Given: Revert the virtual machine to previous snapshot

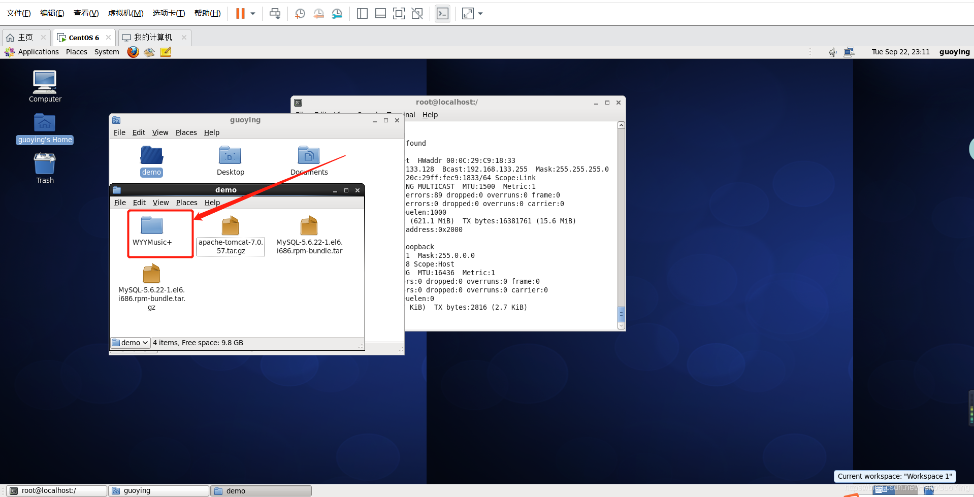Looking at the screenshot, I should tap(318, 14).
